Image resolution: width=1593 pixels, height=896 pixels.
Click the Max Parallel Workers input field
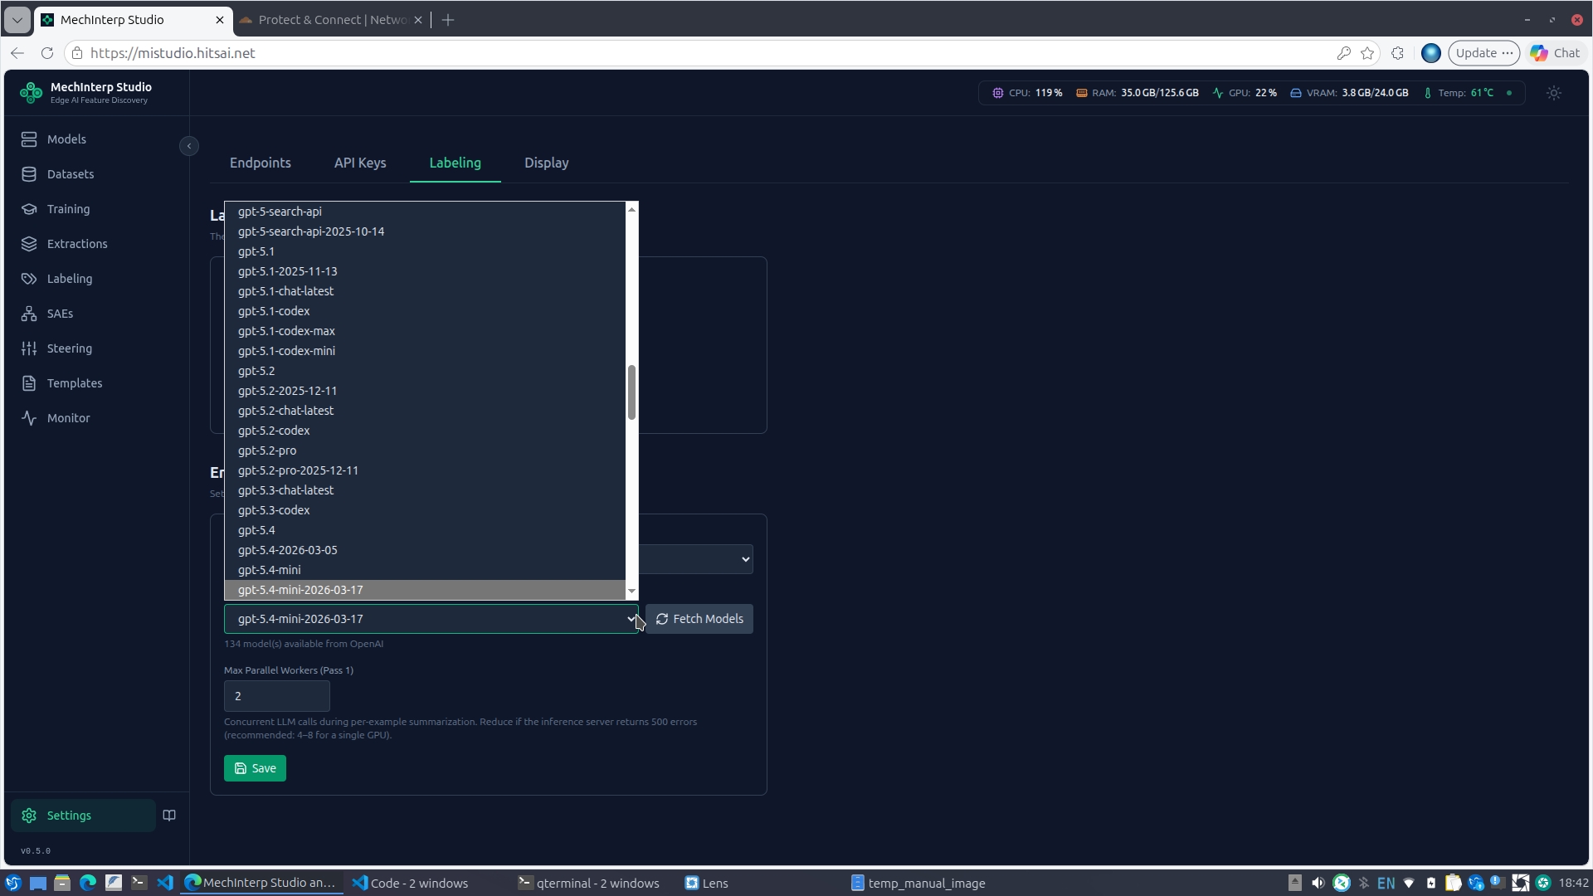pos(277,696)
